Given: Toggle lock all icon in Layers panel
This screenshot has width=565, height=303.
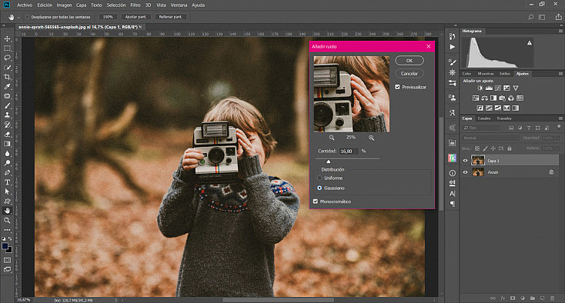Looking at the screenshot, I should coord(510,148).
